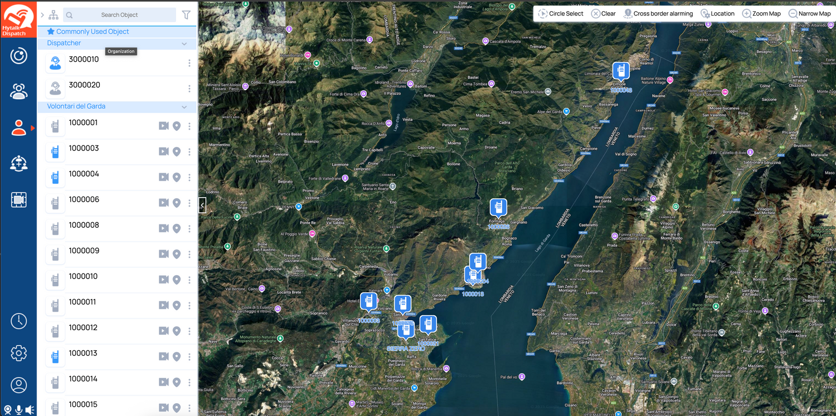836x416 pixels.
Task: Select terminal 1000013 in list
Action: 117,356
